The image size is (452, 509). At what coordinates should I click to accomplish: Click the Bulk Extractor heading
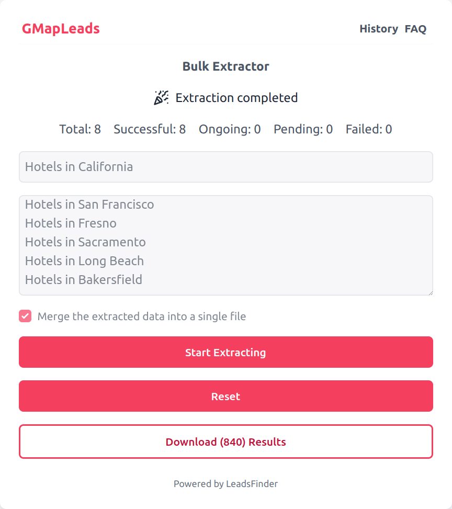(225, 66)
